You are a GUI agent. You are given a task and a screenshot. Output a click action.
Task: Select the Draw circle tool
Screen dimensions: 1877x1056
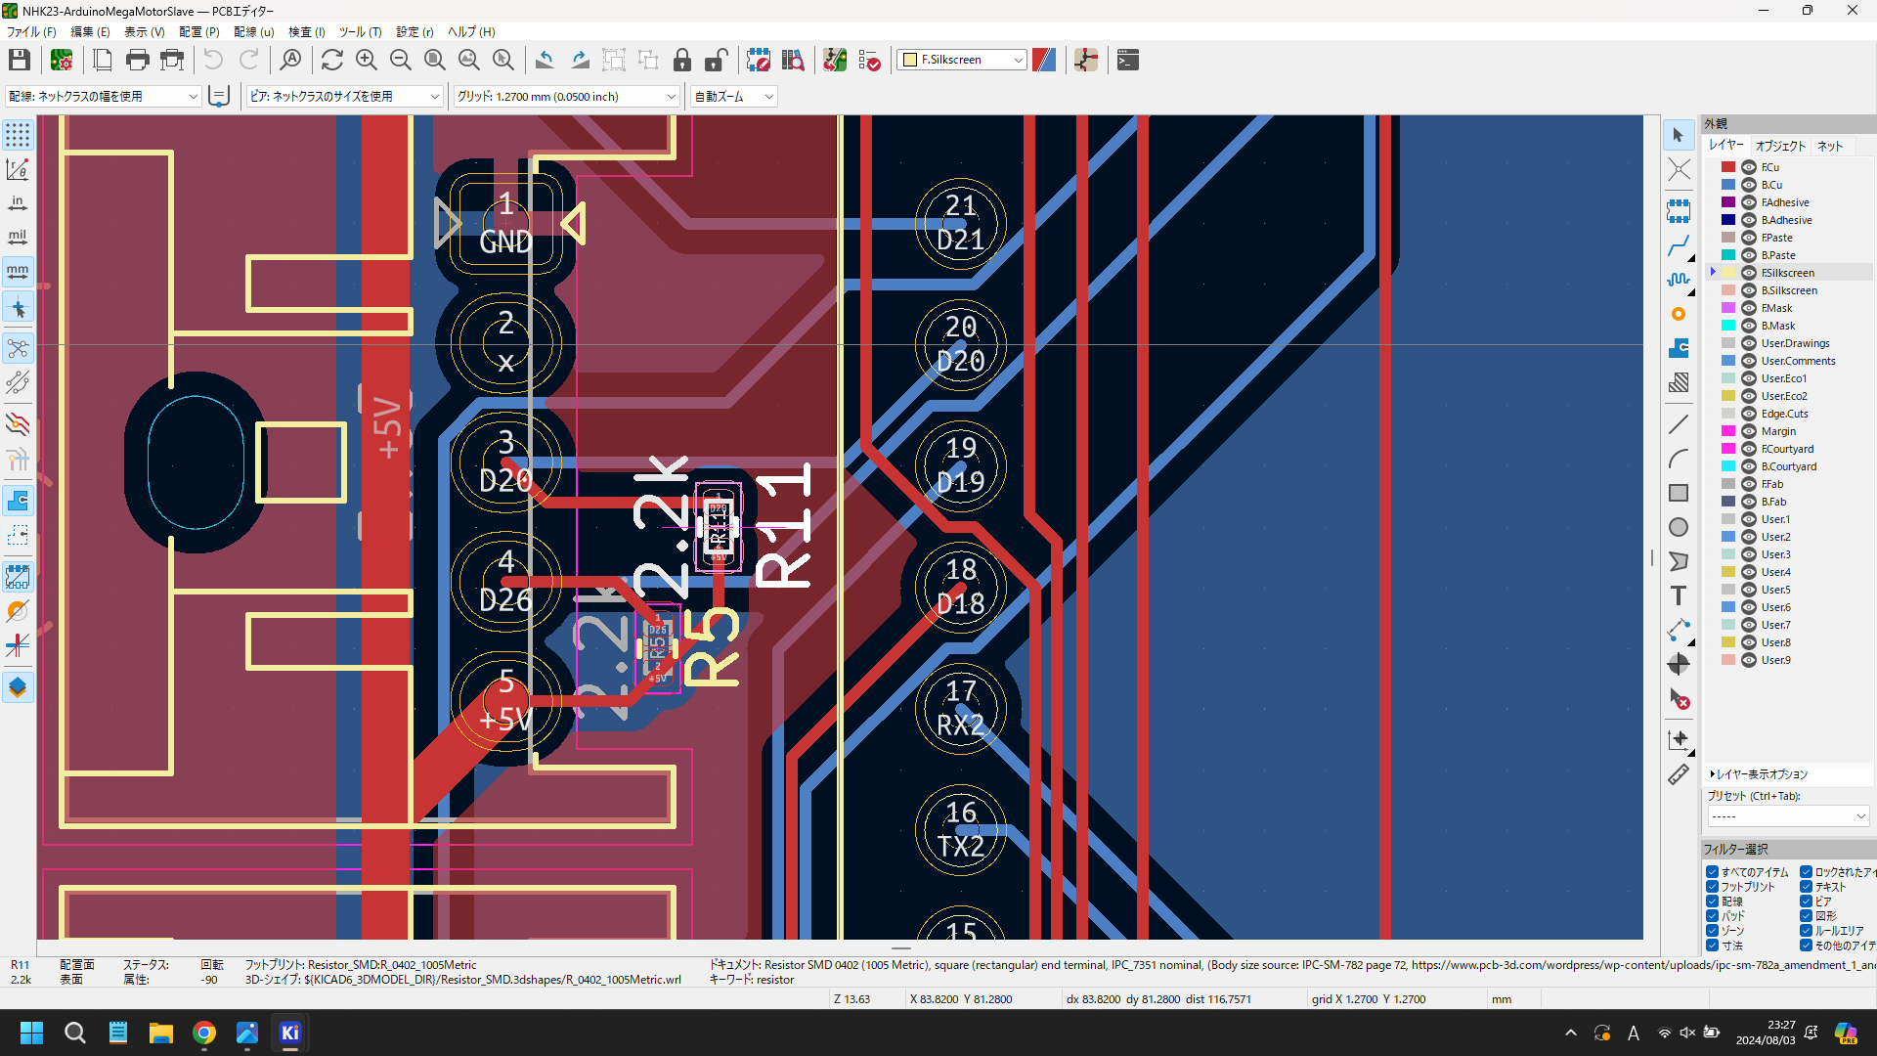1679,527
